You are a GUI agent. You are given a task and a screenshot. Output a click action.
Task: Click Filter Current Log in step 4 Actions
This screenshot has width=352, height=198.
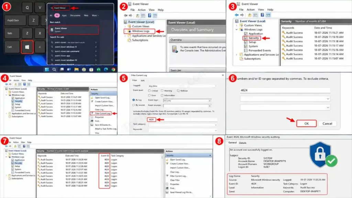(102, 113)
